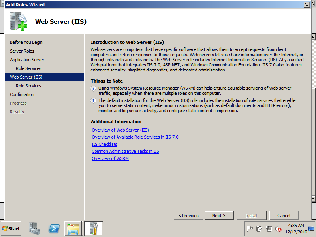Jump to the Confirmation step

22,94
